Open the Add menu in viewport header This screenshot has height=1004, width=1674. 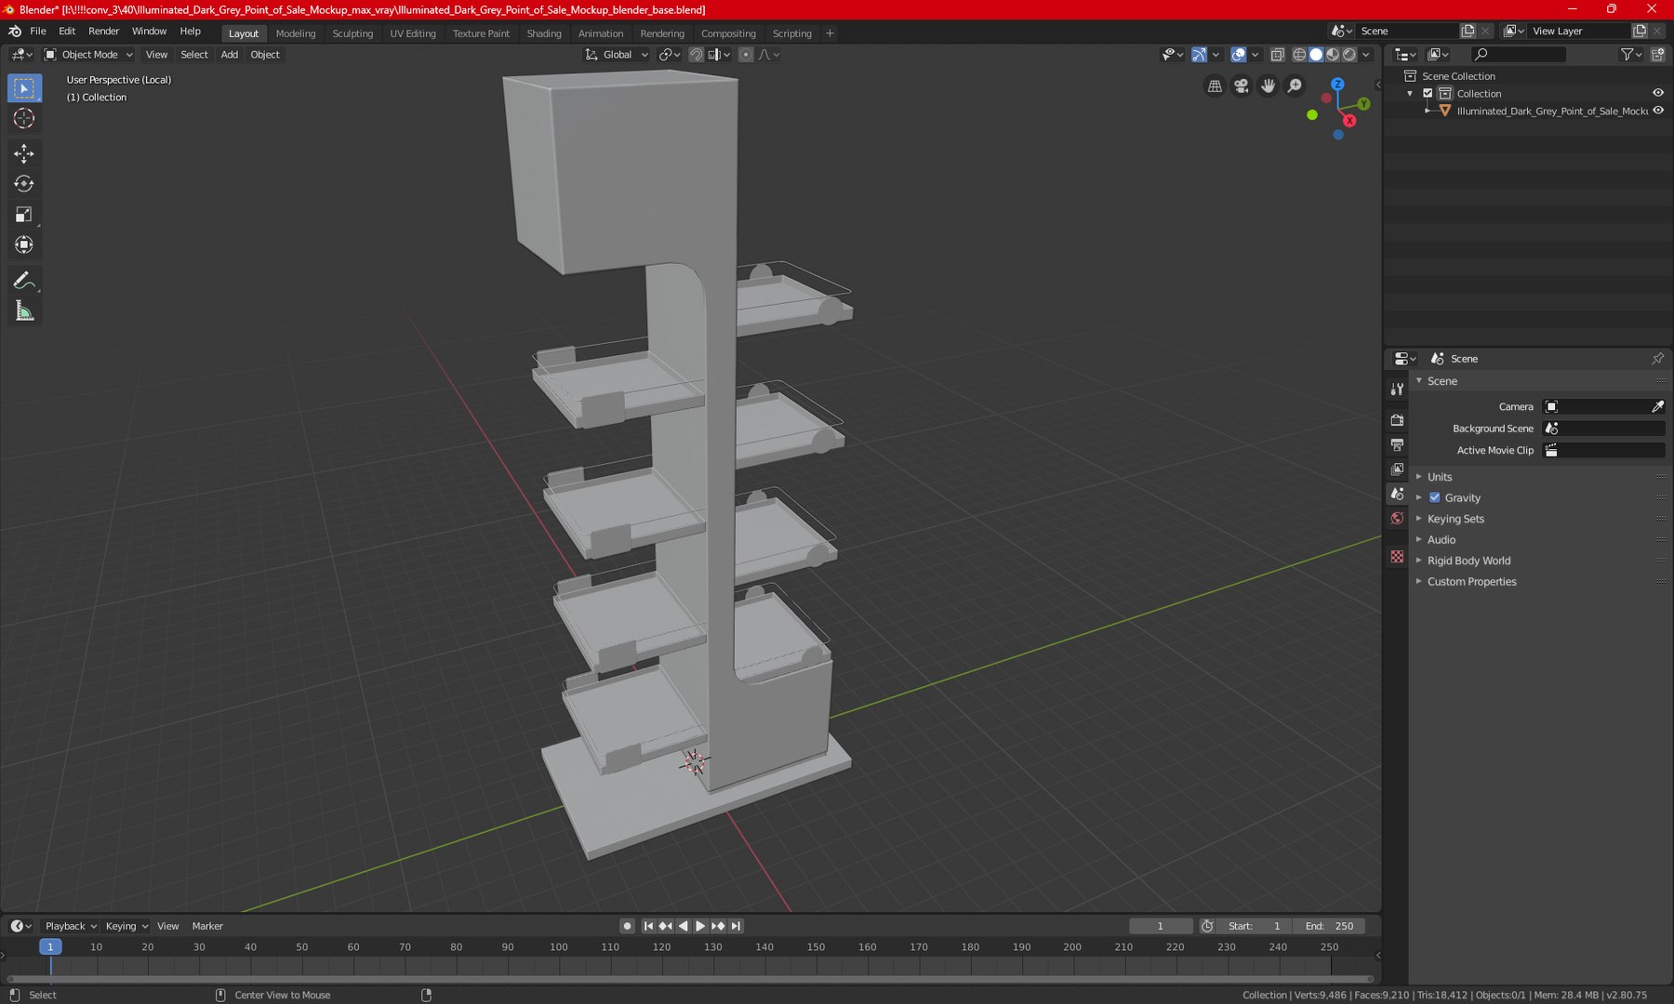point(229,55)
